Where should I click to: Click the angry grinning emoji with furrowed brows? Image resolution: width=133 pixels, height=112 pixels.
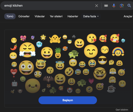[79, 43]
